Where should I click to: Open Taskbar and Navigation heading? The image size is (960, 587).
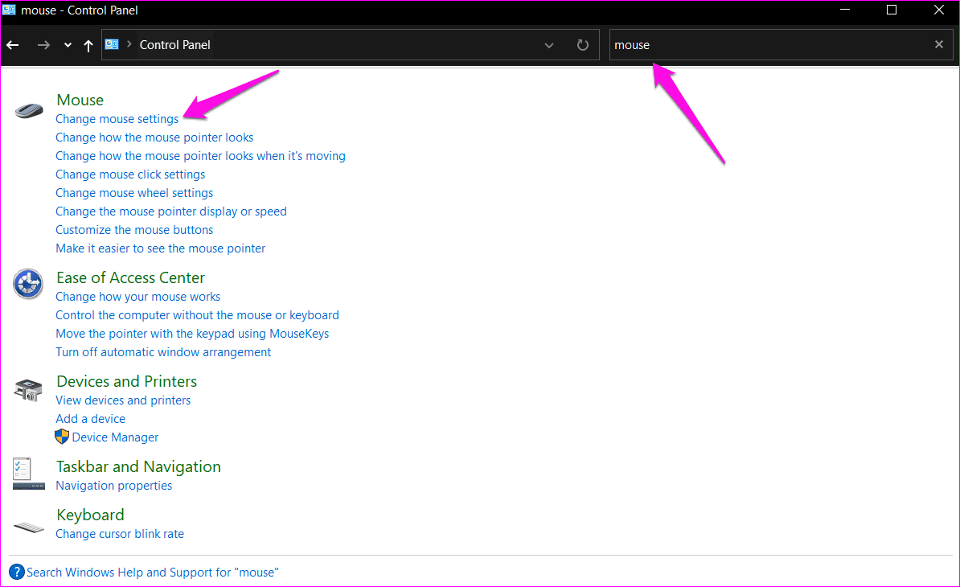(138, 466)
